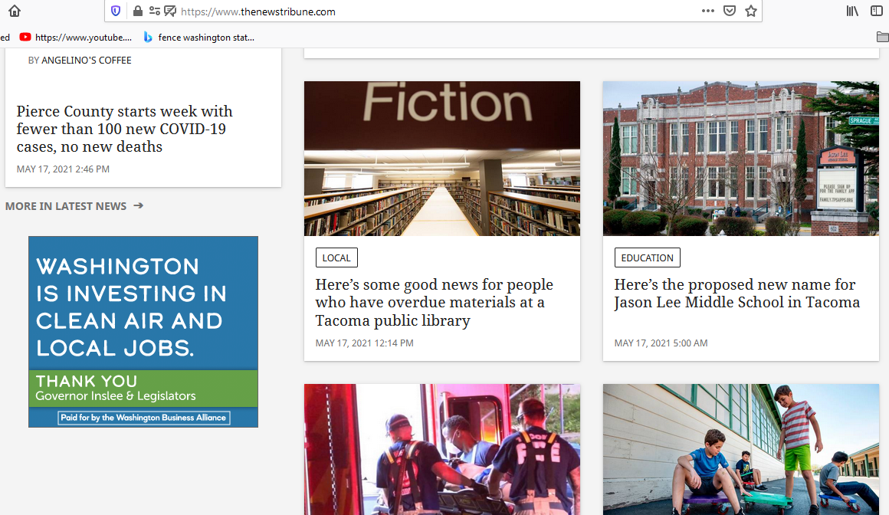889x515 pixels.
Task: Open the Other Bookmarks folder icon
Action: point(882,37)
